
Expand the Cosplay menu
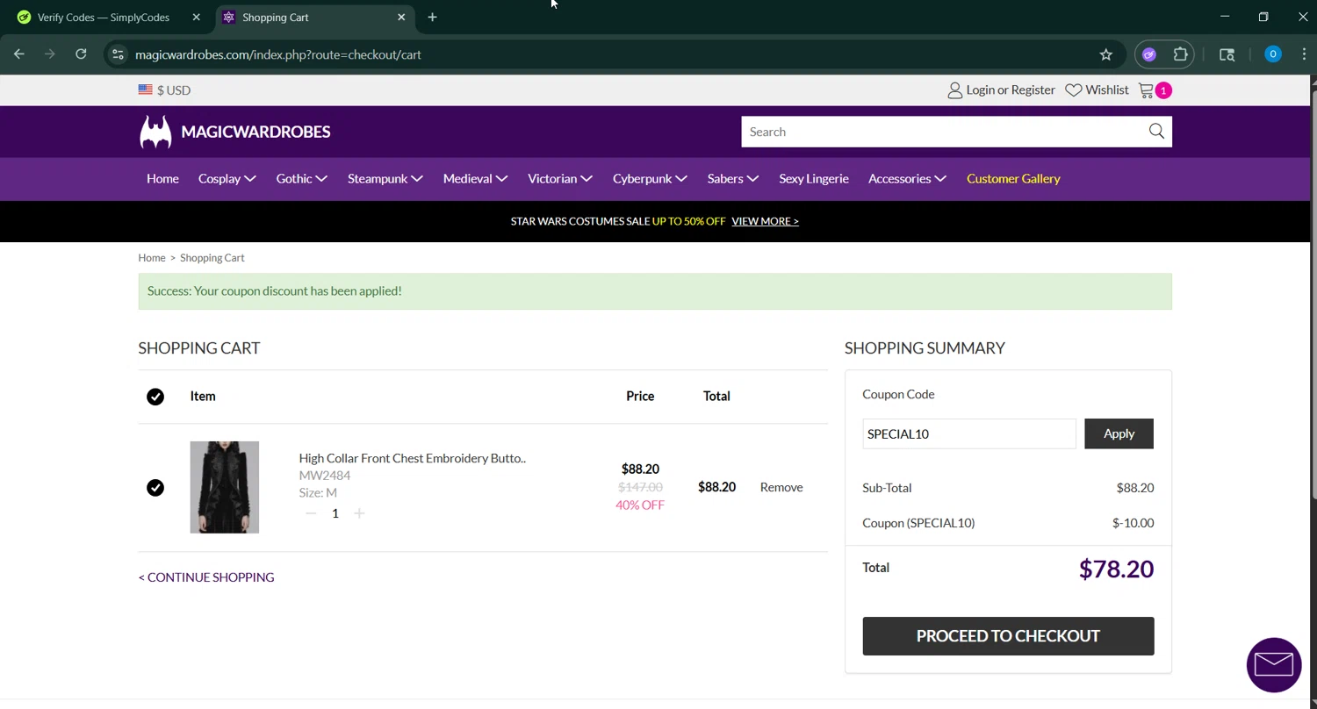(x=227, y=179)
